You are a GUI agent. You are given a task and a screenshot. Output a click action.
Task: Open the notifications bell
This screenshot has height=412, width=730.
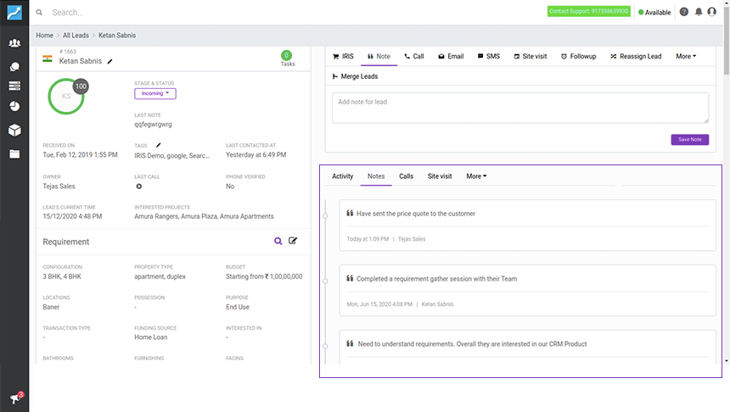tap(699, 12)
